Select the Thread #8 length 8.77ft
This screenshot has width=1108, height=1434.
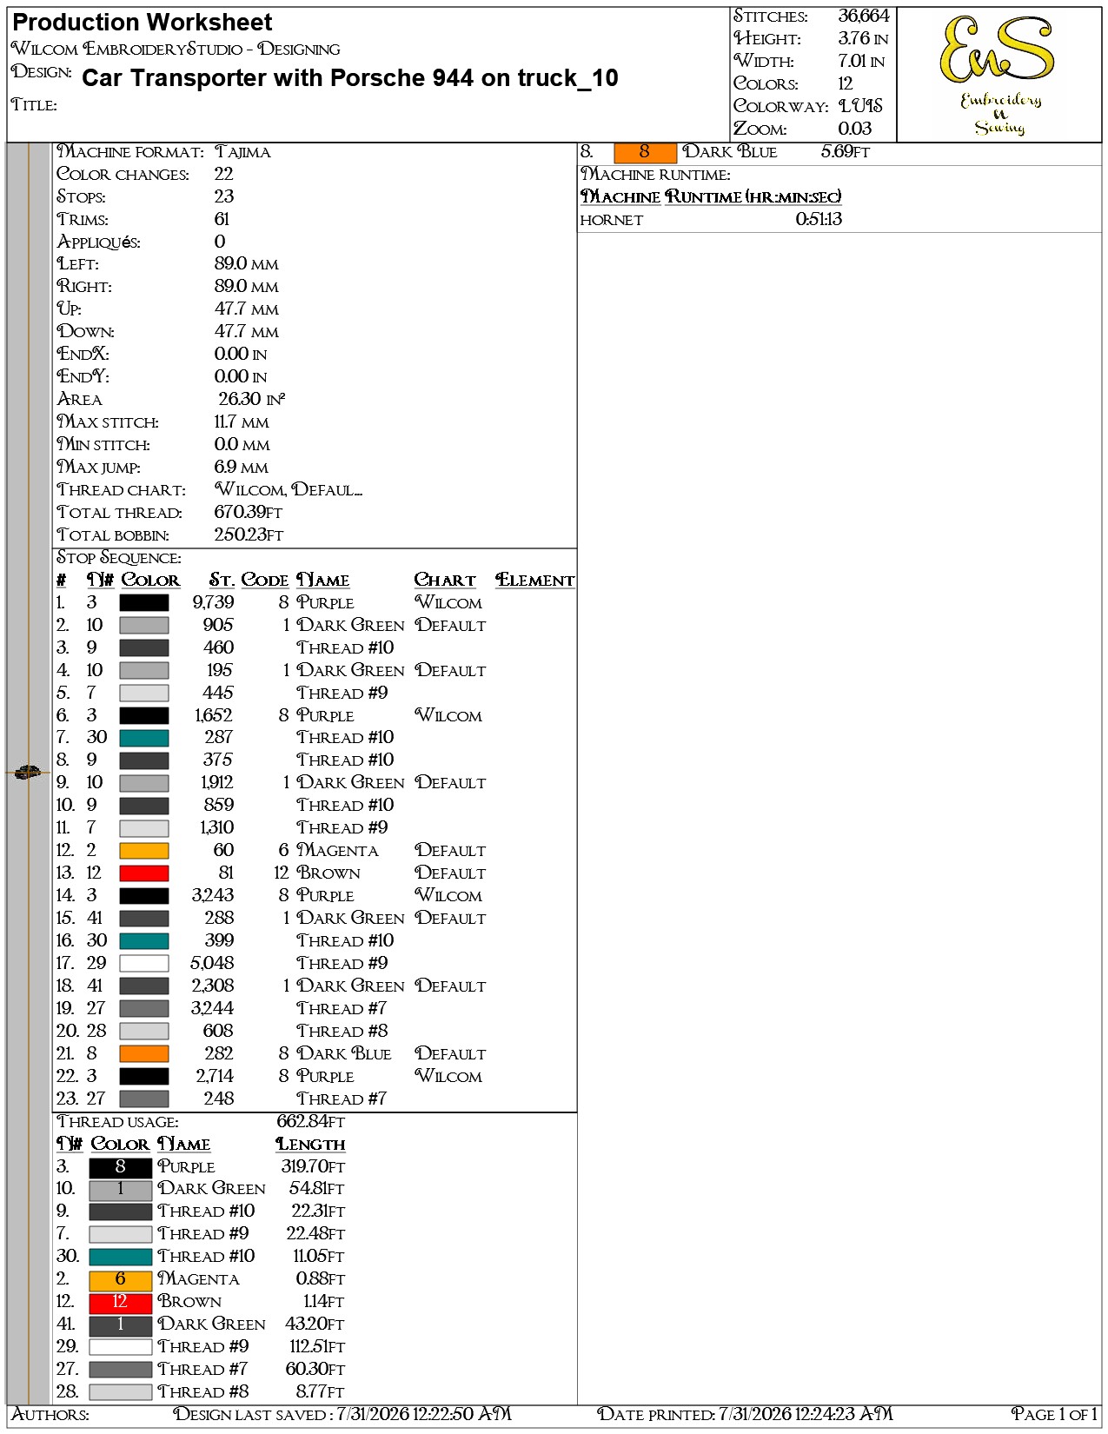pyautogui.click(x=321, y=1392)
